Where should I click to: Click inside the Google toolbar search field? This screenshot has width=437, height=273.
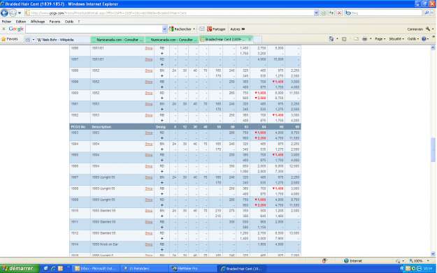[x=94, y=29]
